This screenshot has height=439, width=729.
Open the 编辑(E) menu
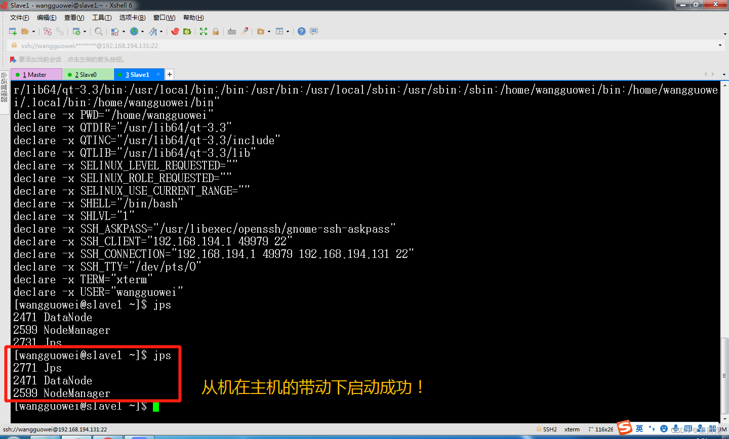tap(47, 18)
